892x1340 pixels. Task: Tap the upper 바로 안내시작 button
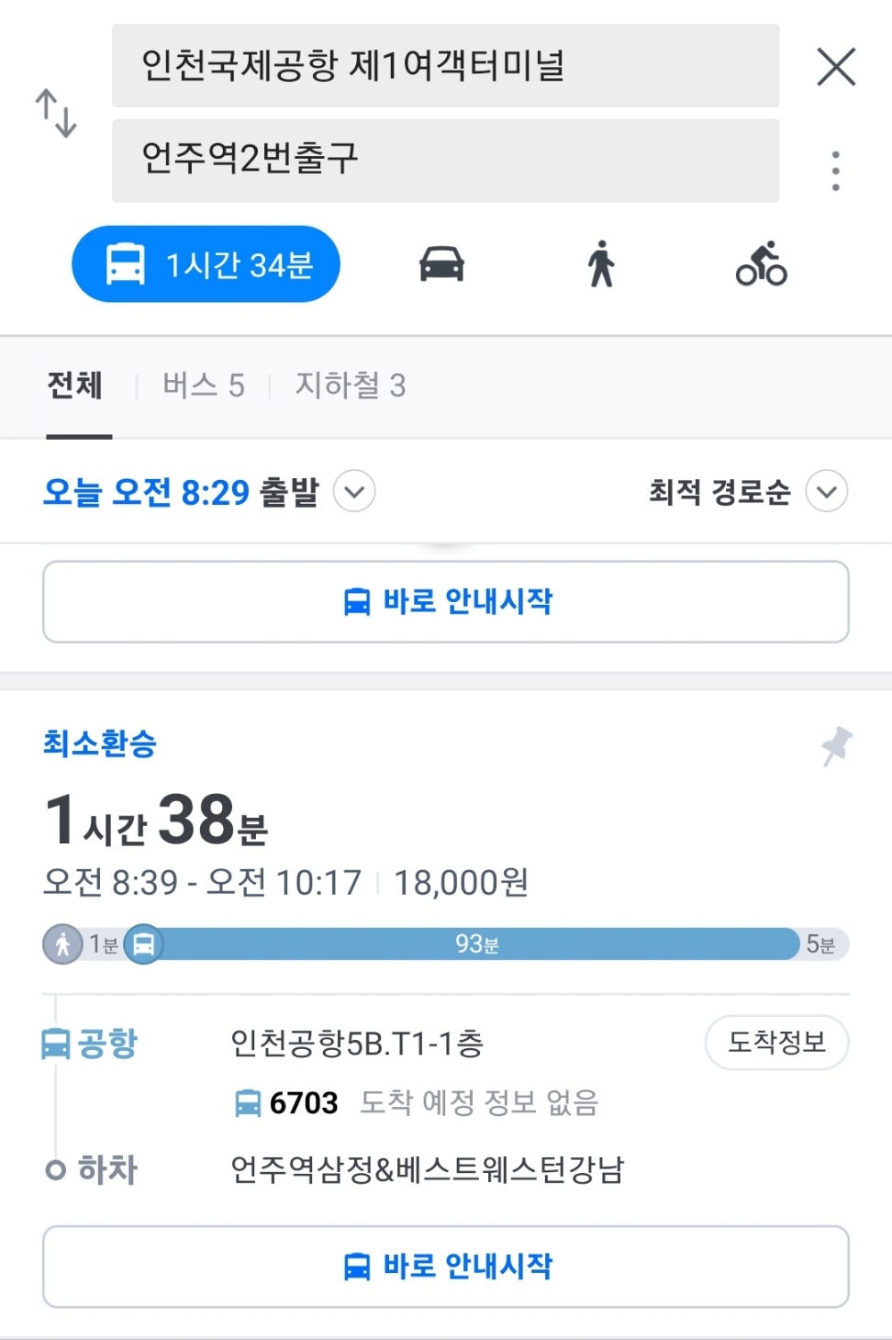click(446, 602)
